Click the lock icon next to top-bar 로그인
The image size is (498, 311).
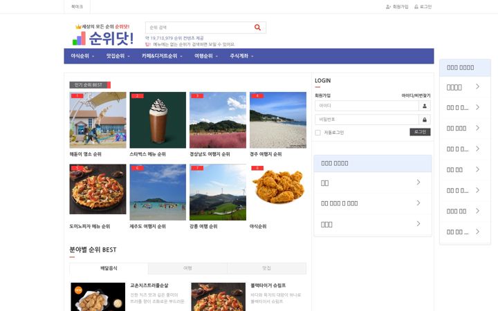[x=416, y=7]
